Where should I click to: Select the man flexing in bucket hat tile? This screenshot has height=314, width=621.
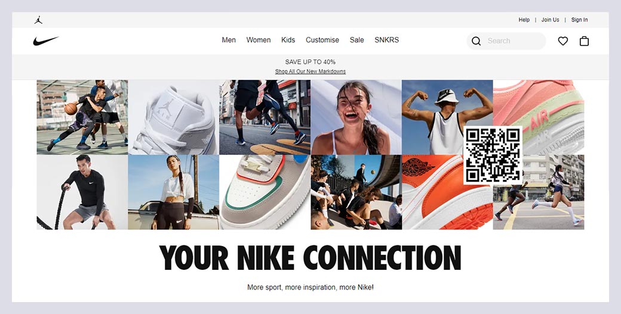pos(447,117)
